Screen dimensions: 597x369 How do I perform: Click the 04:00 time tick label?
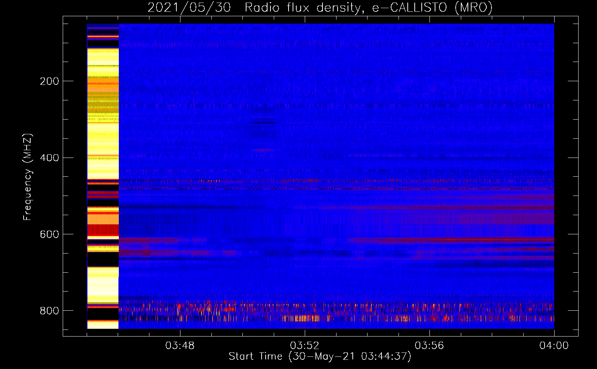554,346
